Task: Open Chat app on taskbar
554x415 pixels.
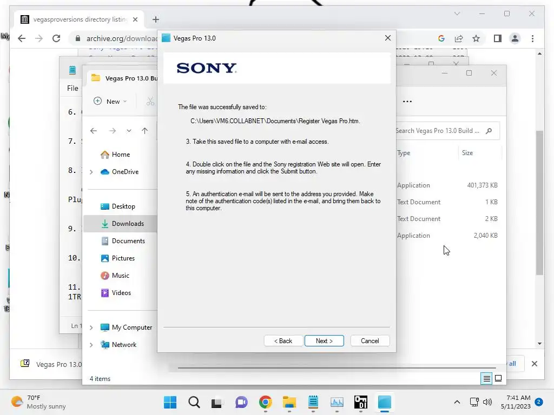Action: (241, 402)
